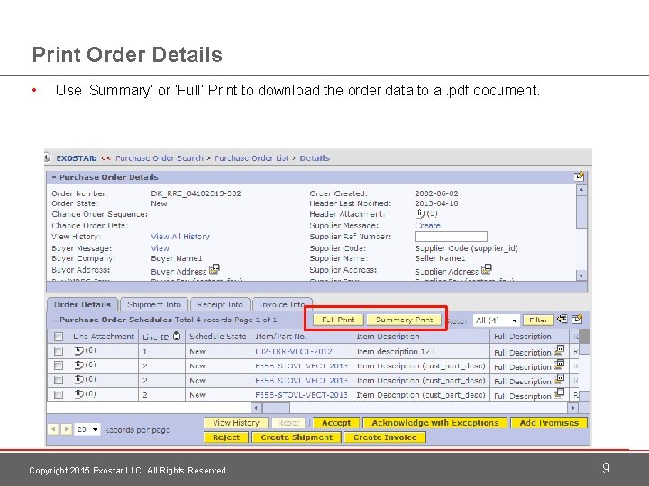
Task: Open the Purchase Order Search breadcrumb
Action: pyautogui.click(x=160, y=158)
